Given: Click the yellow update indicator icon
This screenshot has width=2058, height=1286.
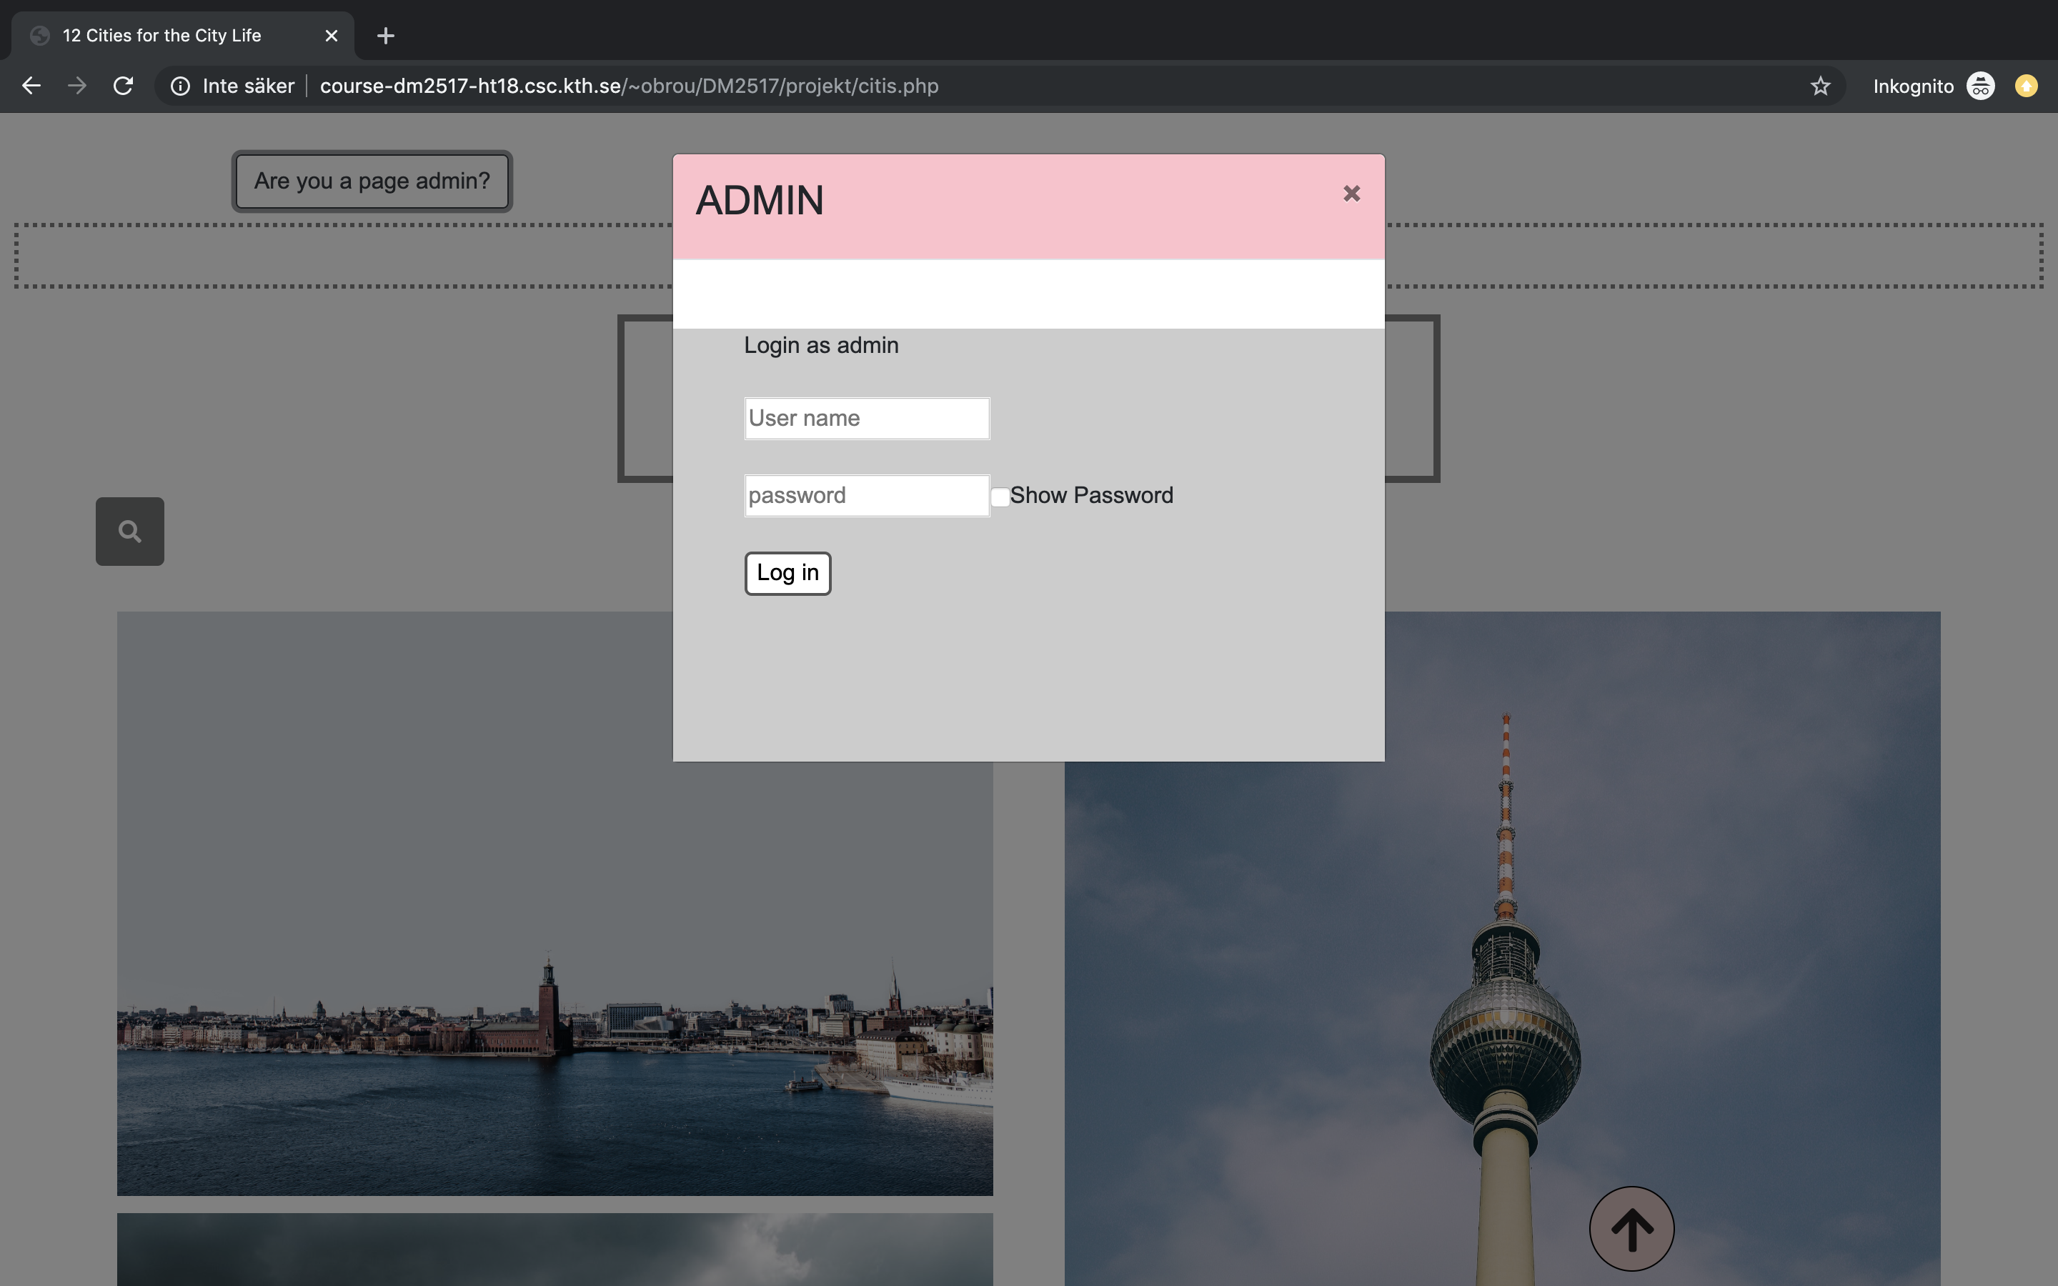Looking at the screenshot, I should pyautogui.click(x=2026, y=86).
